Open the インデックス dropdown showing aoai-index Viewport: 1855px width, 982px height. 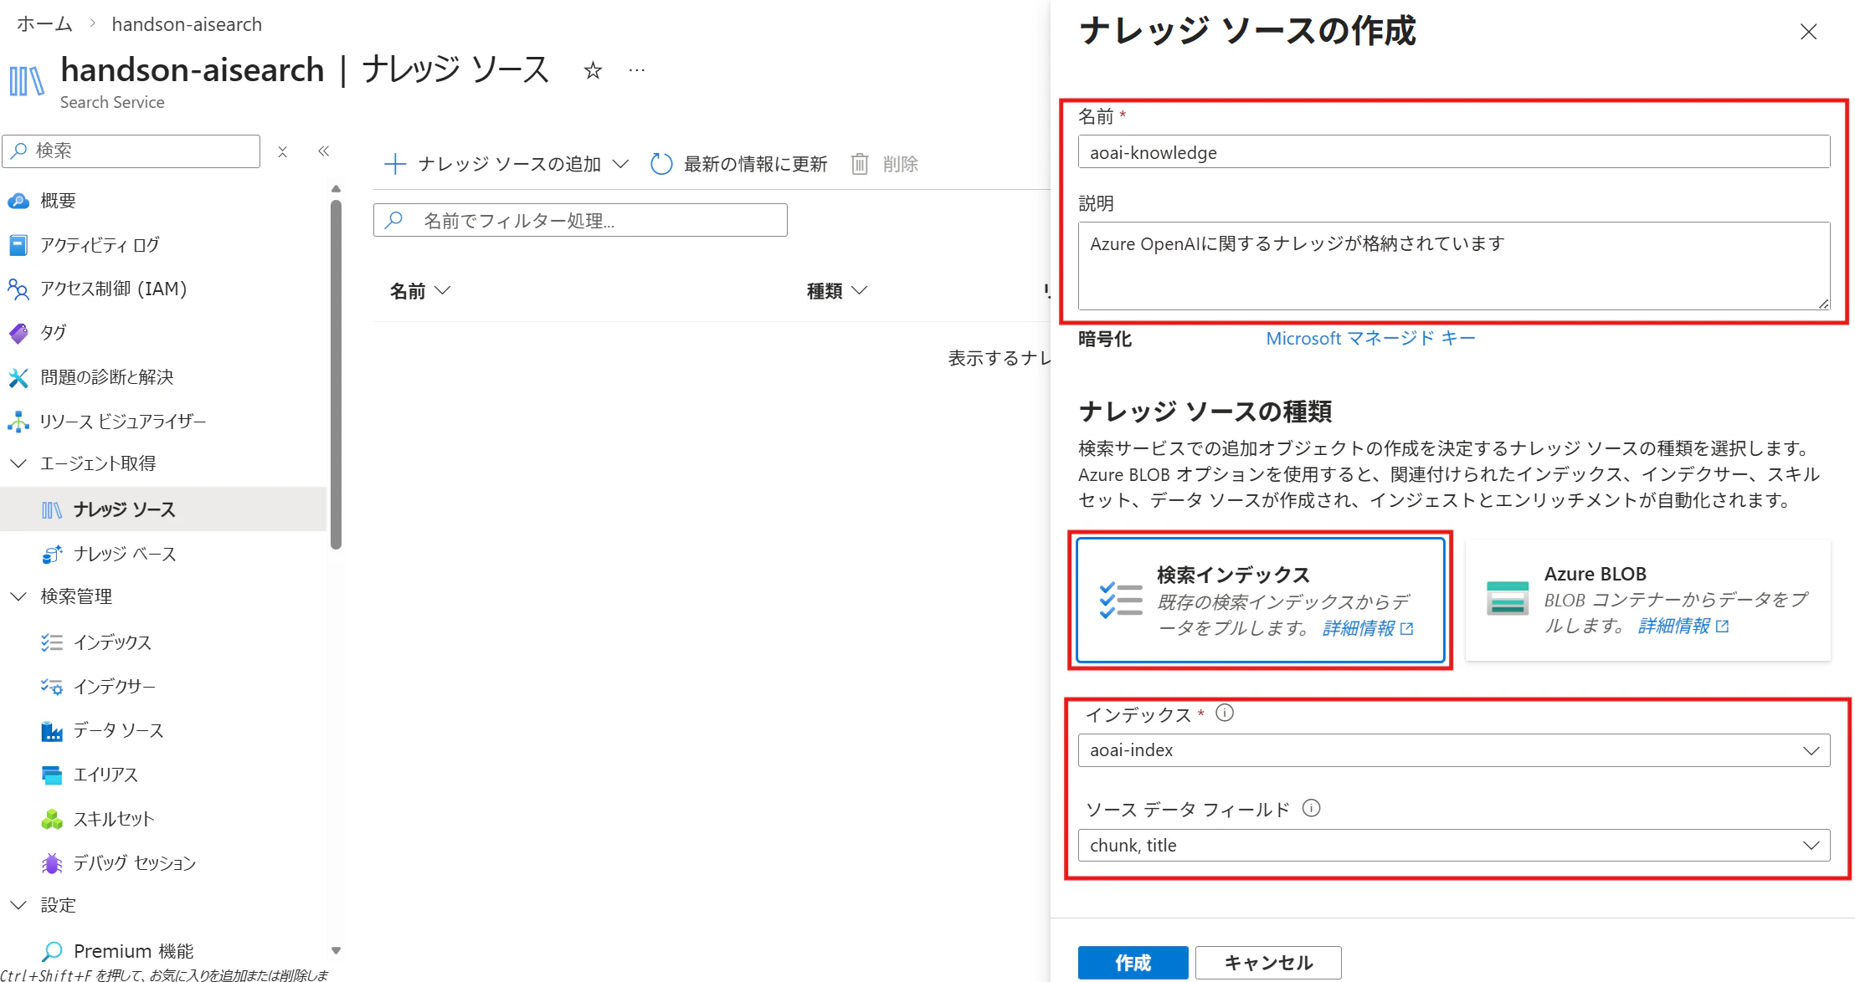pos(1453,750)
